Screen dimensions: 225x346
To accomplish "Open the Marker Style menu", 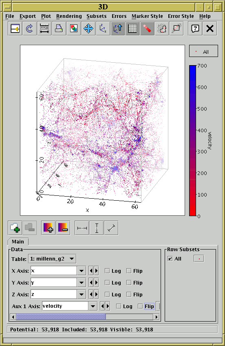I will point(147,16).
